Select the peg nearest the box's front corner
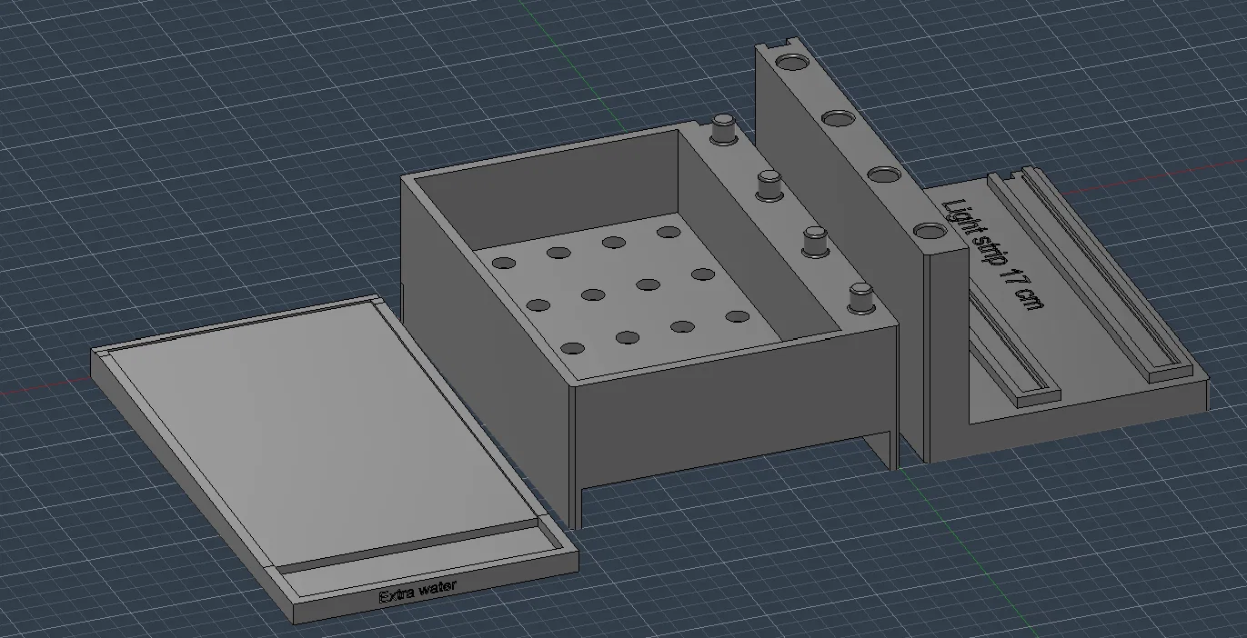Viewport: 1247px width, 638px height. pyautogui.click(x=860, y=299)
